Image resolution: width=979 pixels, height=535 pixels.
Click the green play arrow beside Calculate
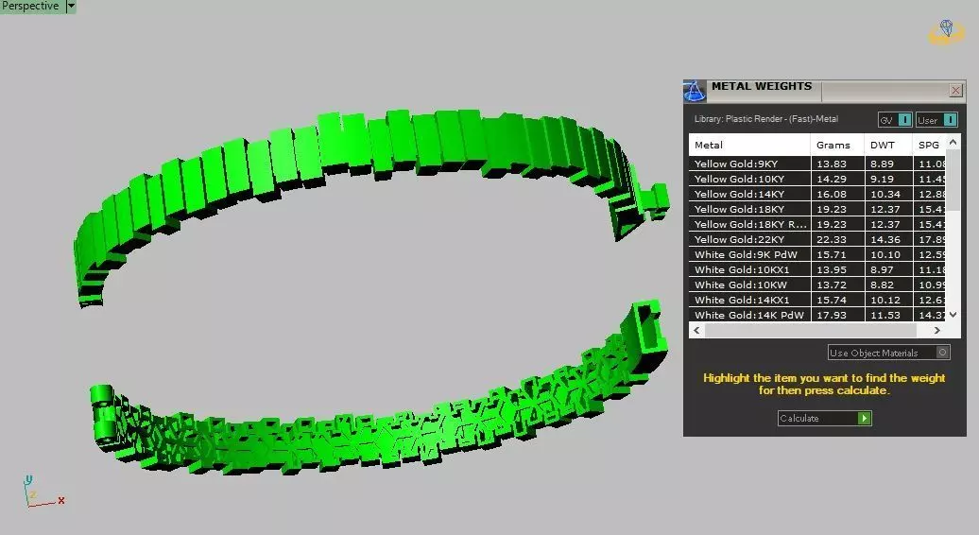click(x=864, y=418)
